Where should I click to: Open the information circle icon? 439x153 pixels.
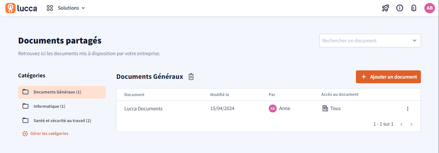pos(400,8)
